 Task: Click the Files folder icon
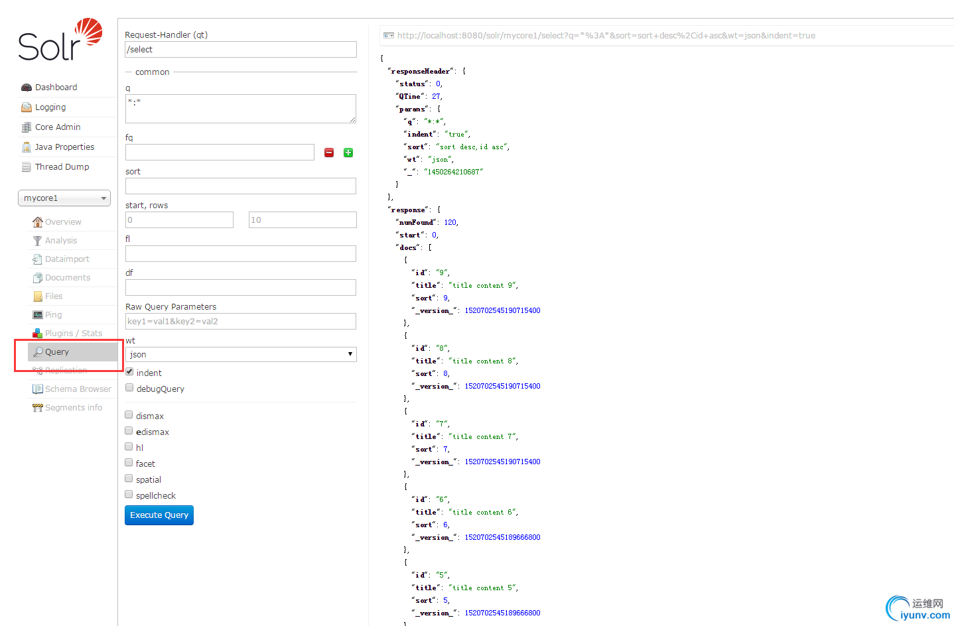click(x=38, y=296)
